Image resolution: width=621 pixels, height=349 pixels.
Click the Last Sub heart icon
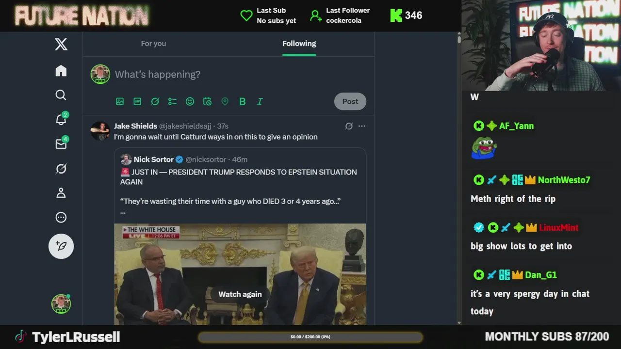click(246, 16)
